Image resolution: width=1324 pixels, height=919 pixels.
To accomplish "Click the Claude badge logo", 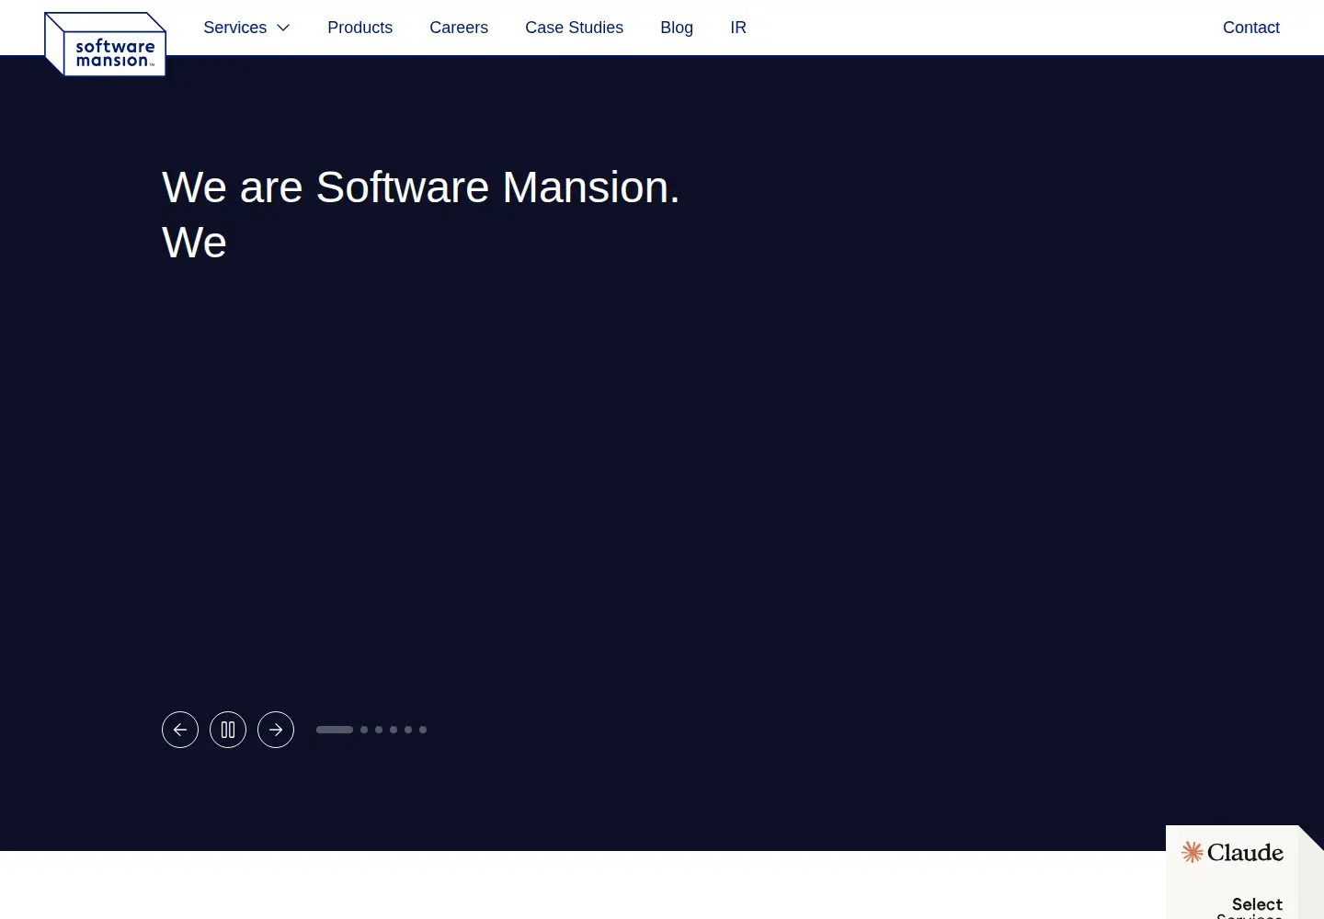I will (x=1232, y=853).
